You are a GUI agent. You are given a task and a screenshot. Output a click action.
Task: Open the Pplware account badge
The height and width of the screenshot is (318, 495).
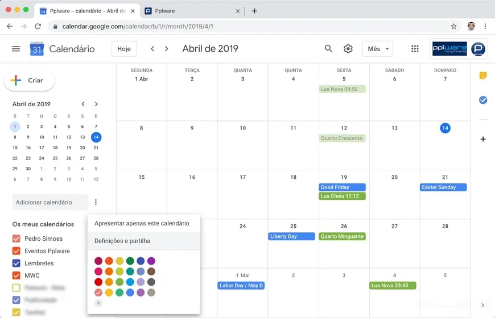(459, 48)
